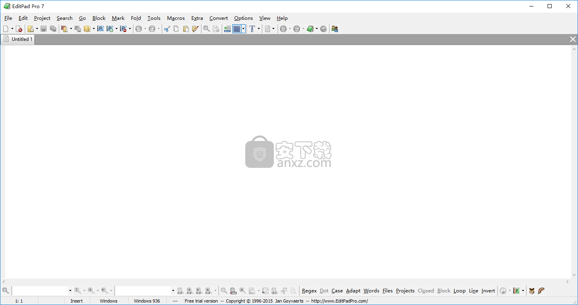This screenshot has width=578, height=305.
Task: Click Windows 936 encoding in status bar
Action: (x=147, y=301)
